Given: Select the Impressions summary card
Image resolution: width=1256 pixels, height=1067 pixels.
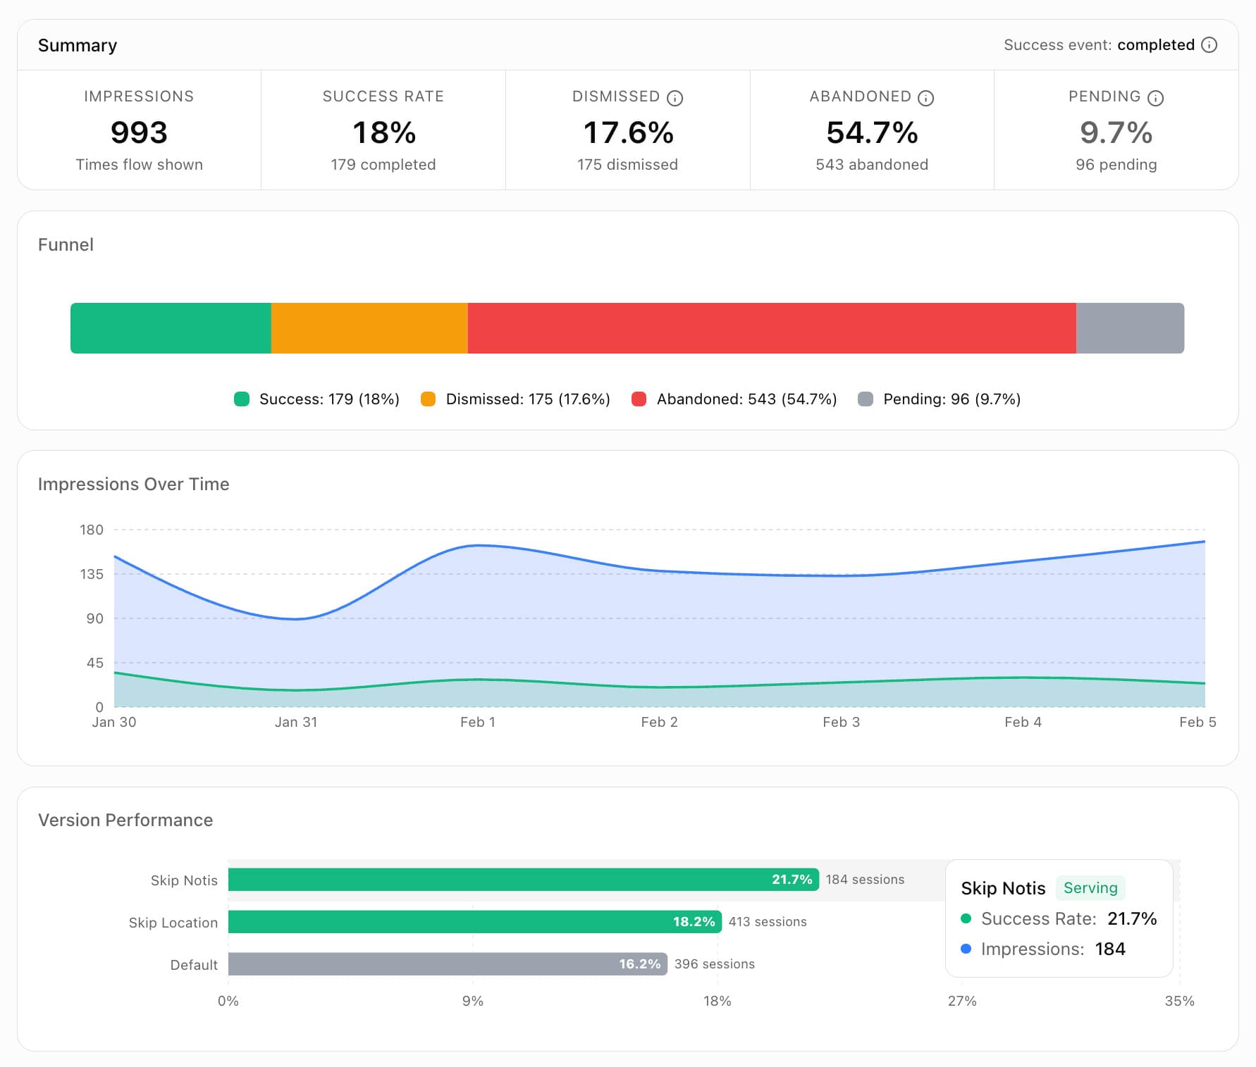Looking at the screenshot, I should pyautogui.click(x=139, y=130).
